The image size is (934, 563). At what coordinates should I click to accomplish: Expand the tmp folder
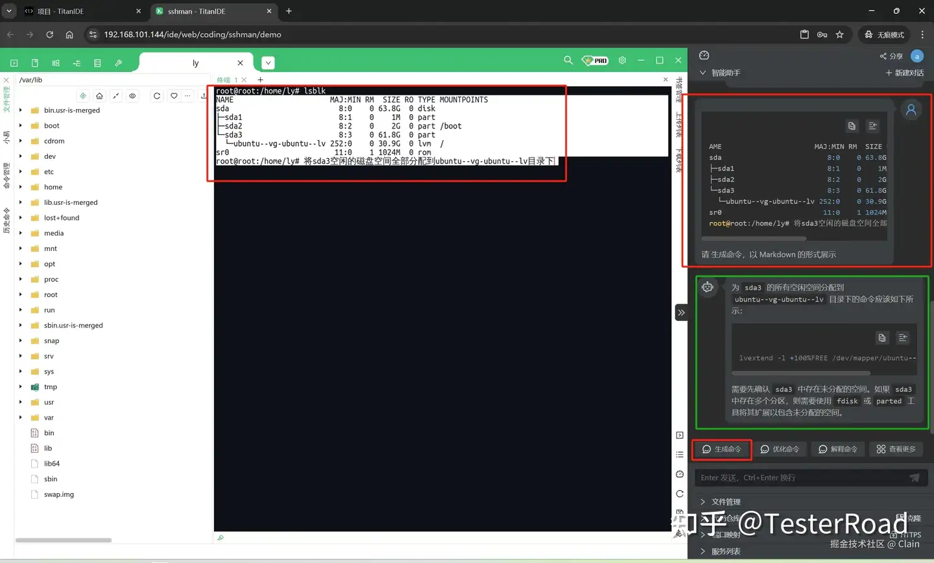click(21, 387)
